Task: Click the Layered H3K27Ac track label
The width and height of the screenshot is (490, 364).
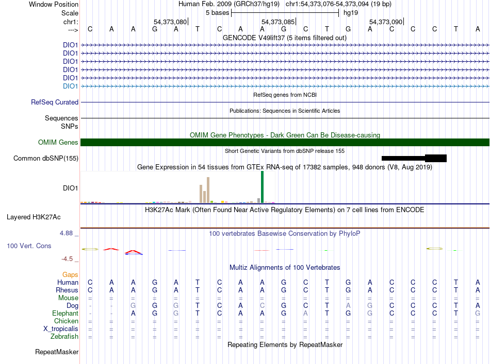Action: click(34, 217)
